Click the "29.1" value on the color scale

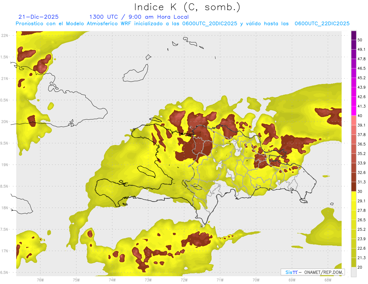362,201
